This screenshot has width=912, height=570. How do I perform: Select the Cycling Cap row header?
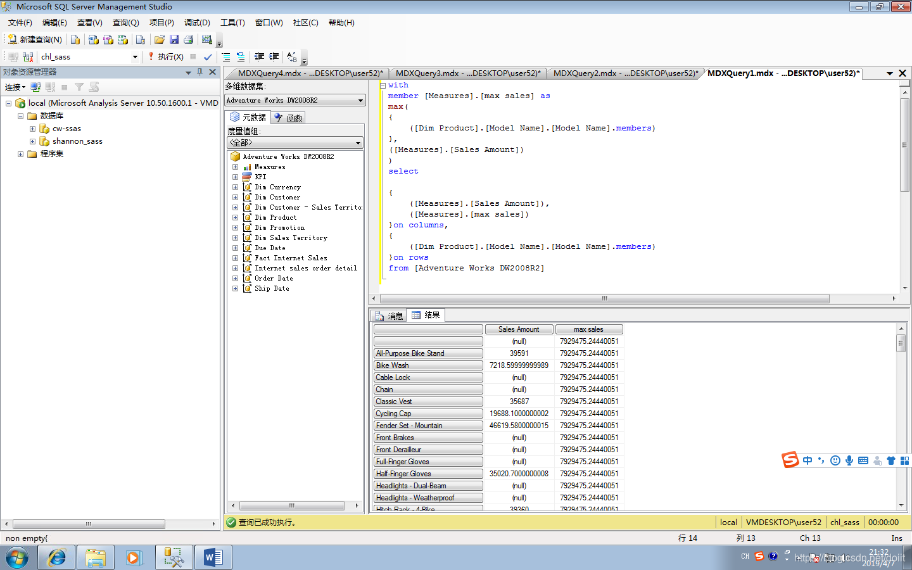[428, 414]
